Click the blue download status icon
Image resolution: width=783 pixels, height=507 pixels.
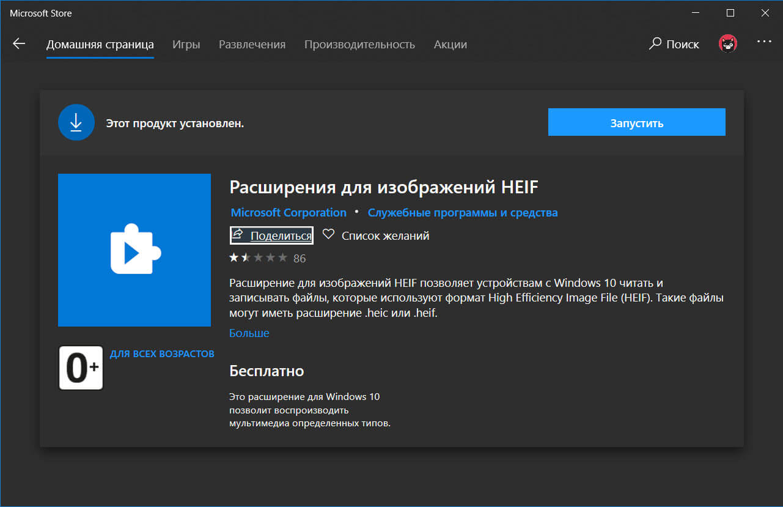point(76,123)
